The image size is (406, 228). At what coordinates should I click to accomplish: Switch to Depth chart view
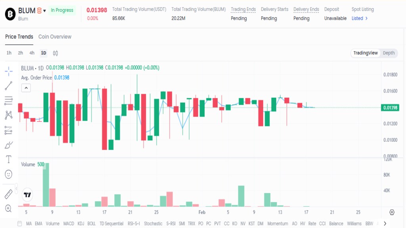coord(389,53)
